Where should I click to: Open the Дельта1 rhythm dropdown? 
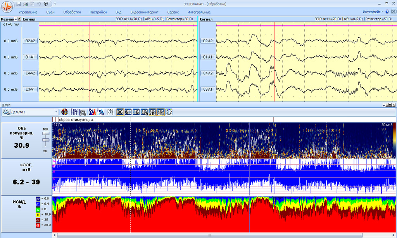click(57, 112)
